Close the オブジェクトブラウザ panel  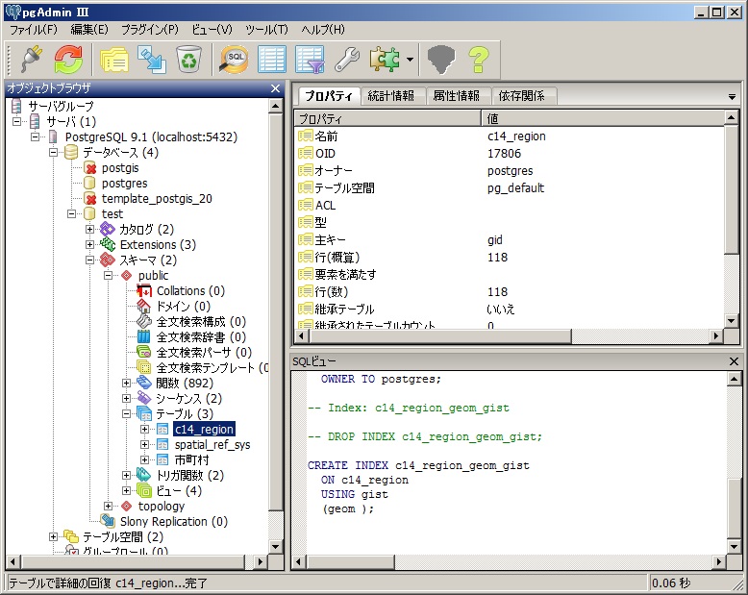[x=275, y=88]
